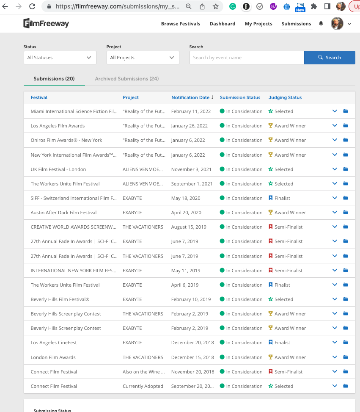Open folder icon for Also on the Wine submission
The image size is (360, 412).
pos(346,371)
